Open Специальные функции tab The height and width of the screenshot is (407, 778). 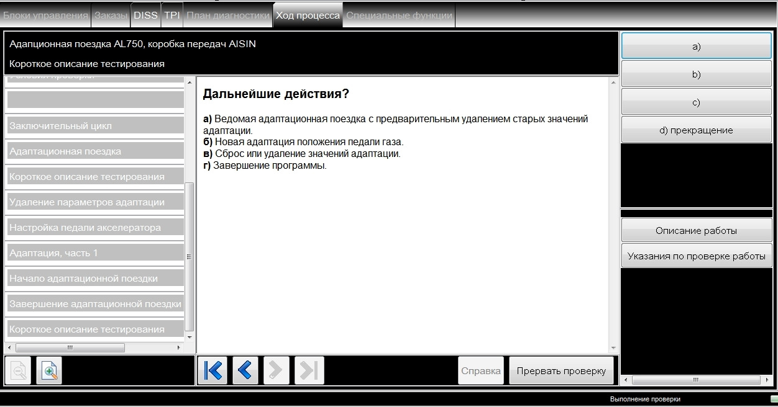[x=399, y=16]
